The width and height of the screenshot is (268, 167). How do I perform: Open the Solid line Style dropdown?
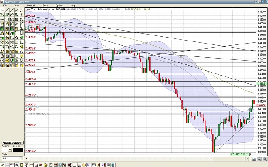12,158
